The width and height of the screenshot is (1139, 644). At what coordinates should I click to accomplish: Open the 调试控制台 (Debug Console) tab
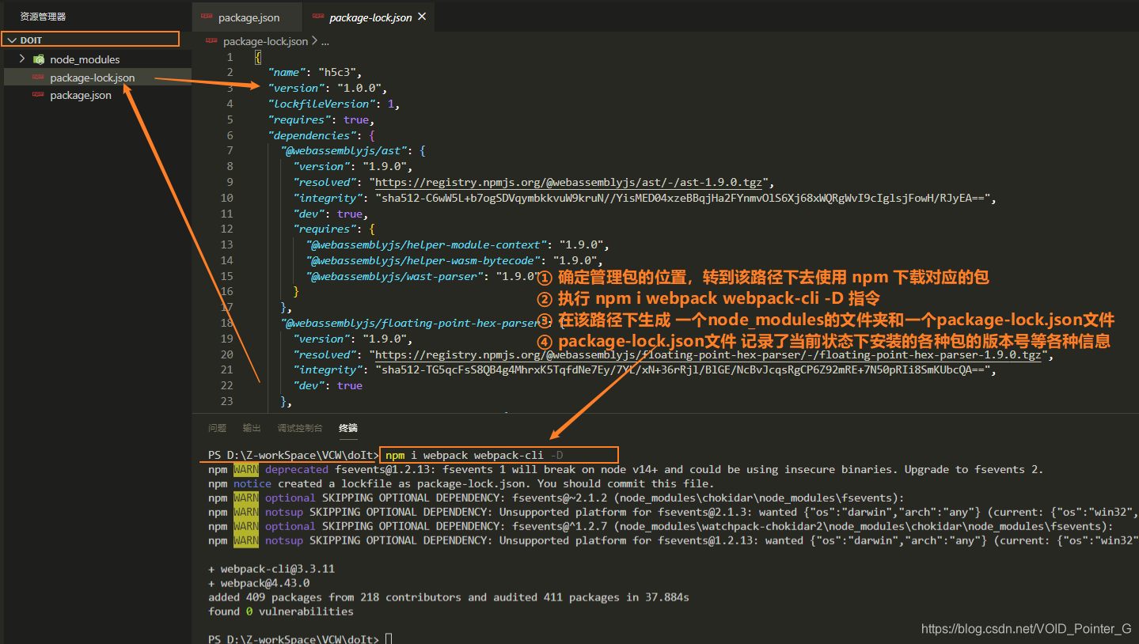click(x=300, y=428)
